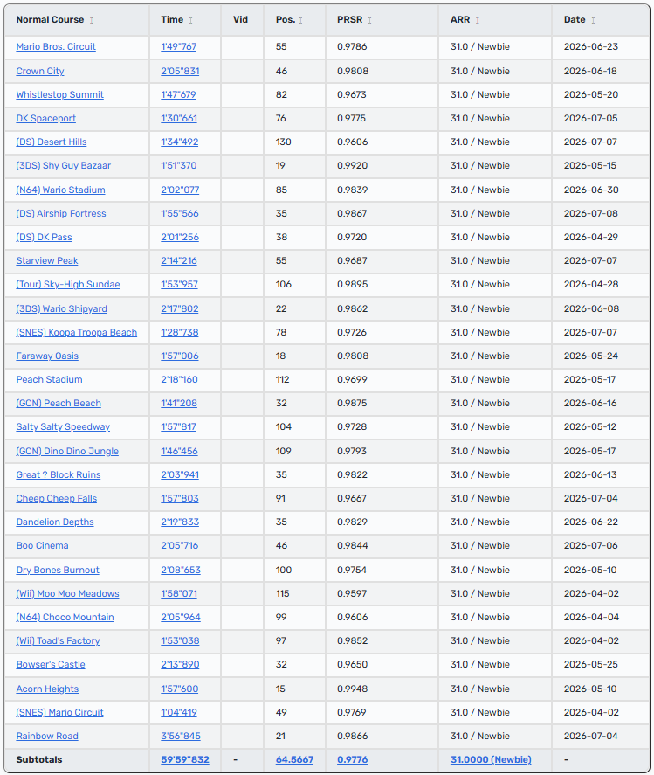654x775 pixels.
Task: Sort by PRSR column arrows
Action: [x=369, y=20]
